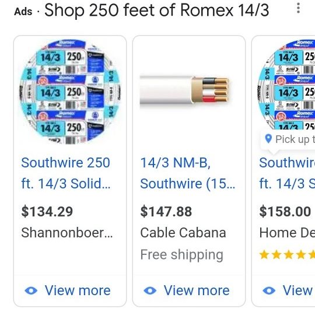Open 'Southwire 250 ft. 14/3 Solid' title link
The height and width of the screenshot is (315, 315).
[x=66, y=173]
